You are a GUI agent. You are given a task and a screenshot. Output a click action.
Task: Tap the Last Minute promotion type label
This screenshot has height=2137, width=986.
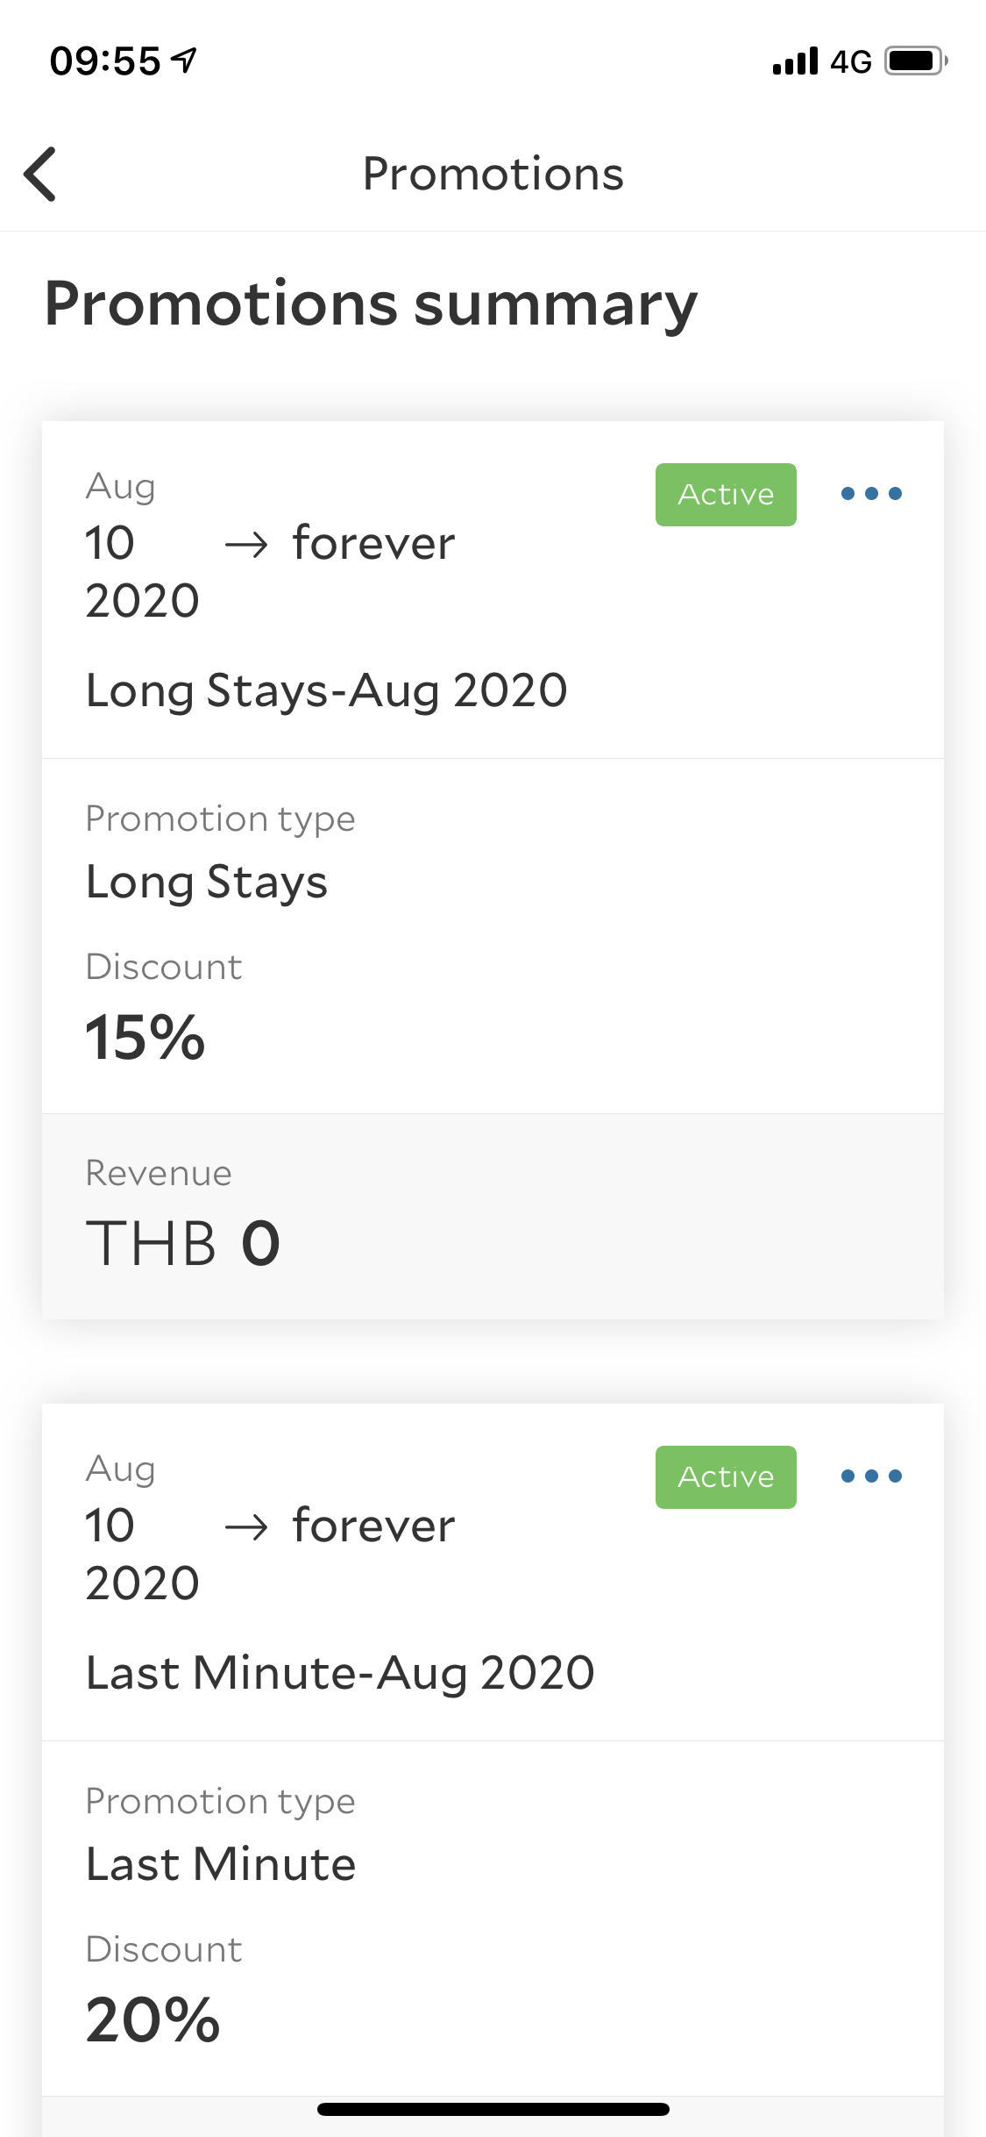[221, 1865]
